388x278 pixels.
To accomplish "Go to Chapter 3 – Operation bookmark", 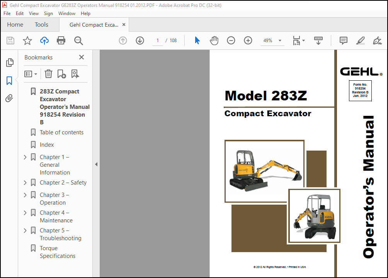I will pos(54,199).
